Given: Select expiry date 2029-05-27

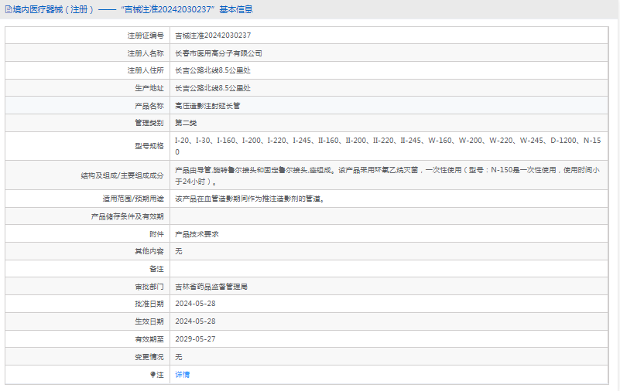Looking at the screenshot, I should (x=195, y=339).
